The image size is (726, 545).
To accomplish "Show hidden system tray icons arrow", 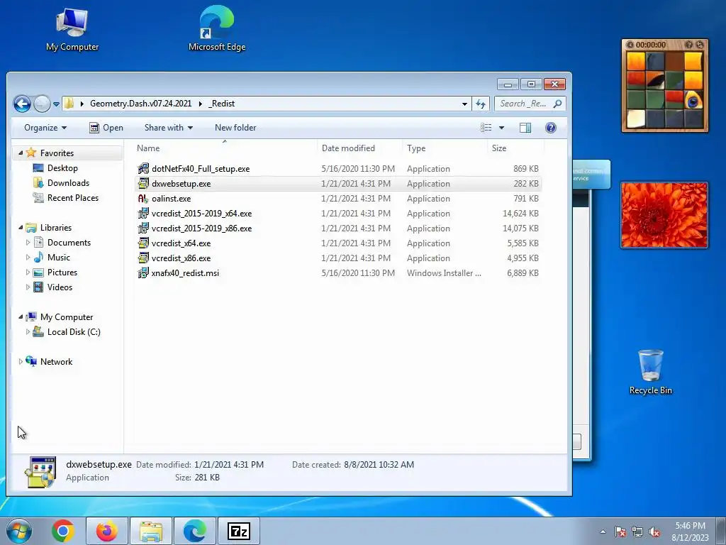I will [603, 532].
